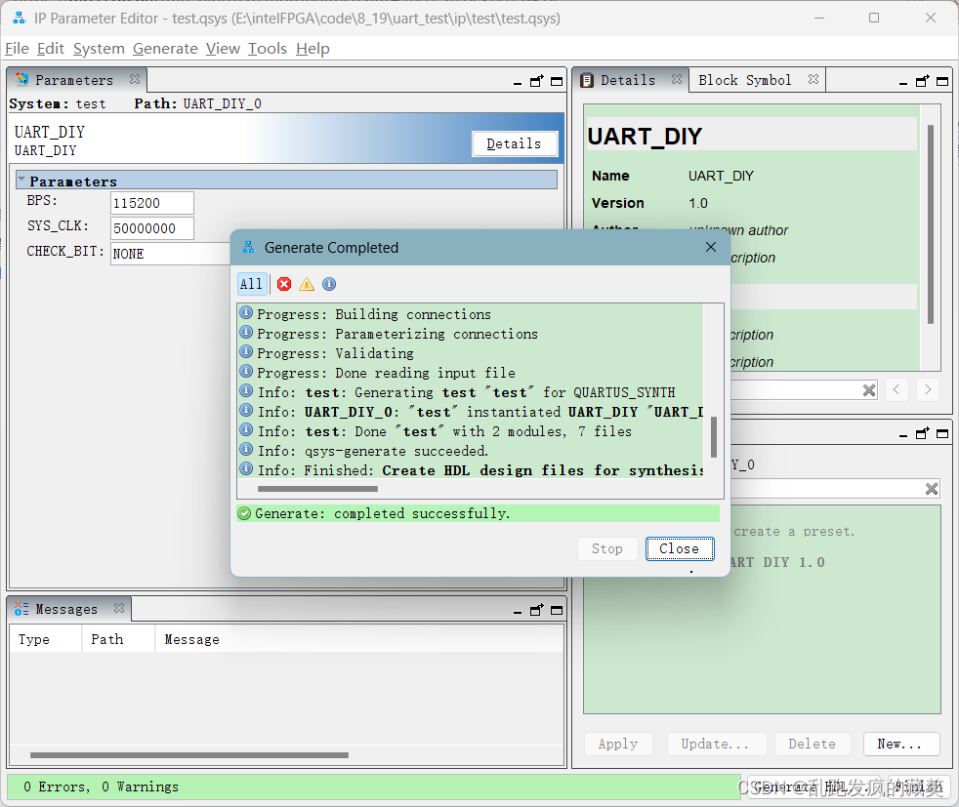Minimize the Messages panel
Viewport: 959px width, 807px height.
pos(518,611)
